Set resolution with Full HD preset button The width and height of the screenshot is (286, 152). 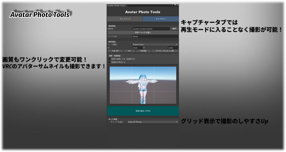pyautogui.click(x=115, y=51)
